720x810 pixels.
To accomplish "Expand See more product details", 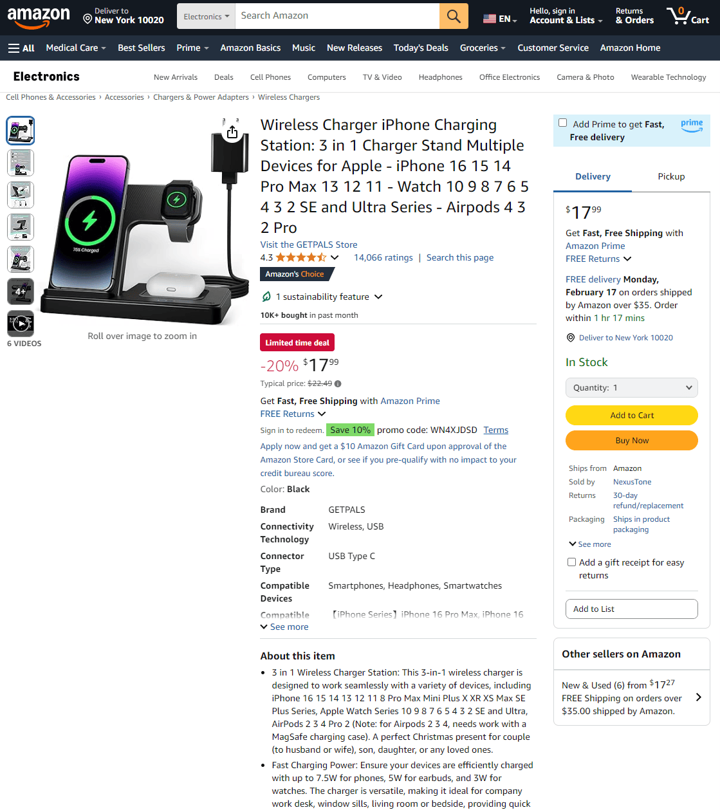I will coord(284,627).
